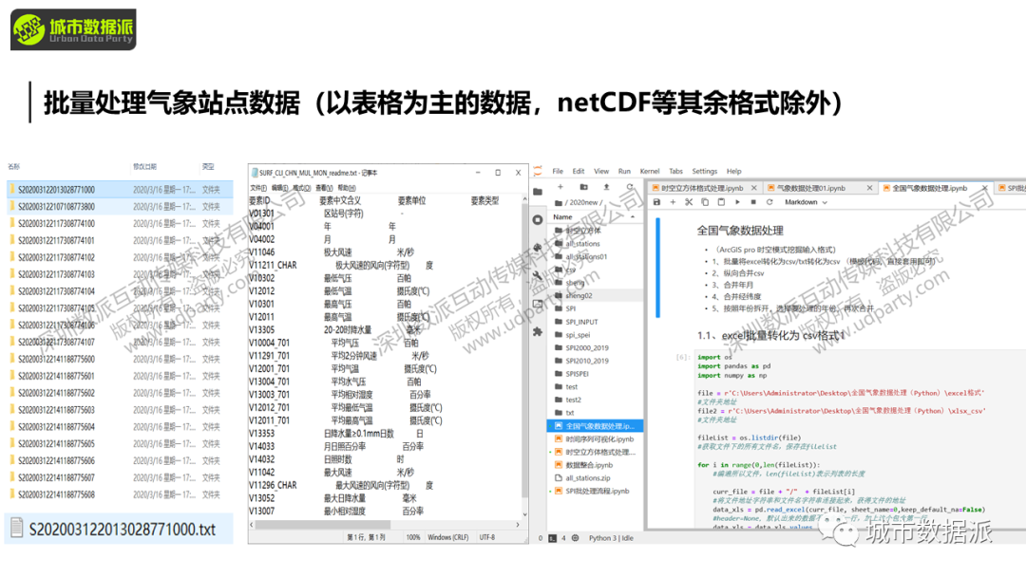This screenshot has width=1026, height=577.
Task: Click the 修改日期 column header in Explorer
Action: 144,167
